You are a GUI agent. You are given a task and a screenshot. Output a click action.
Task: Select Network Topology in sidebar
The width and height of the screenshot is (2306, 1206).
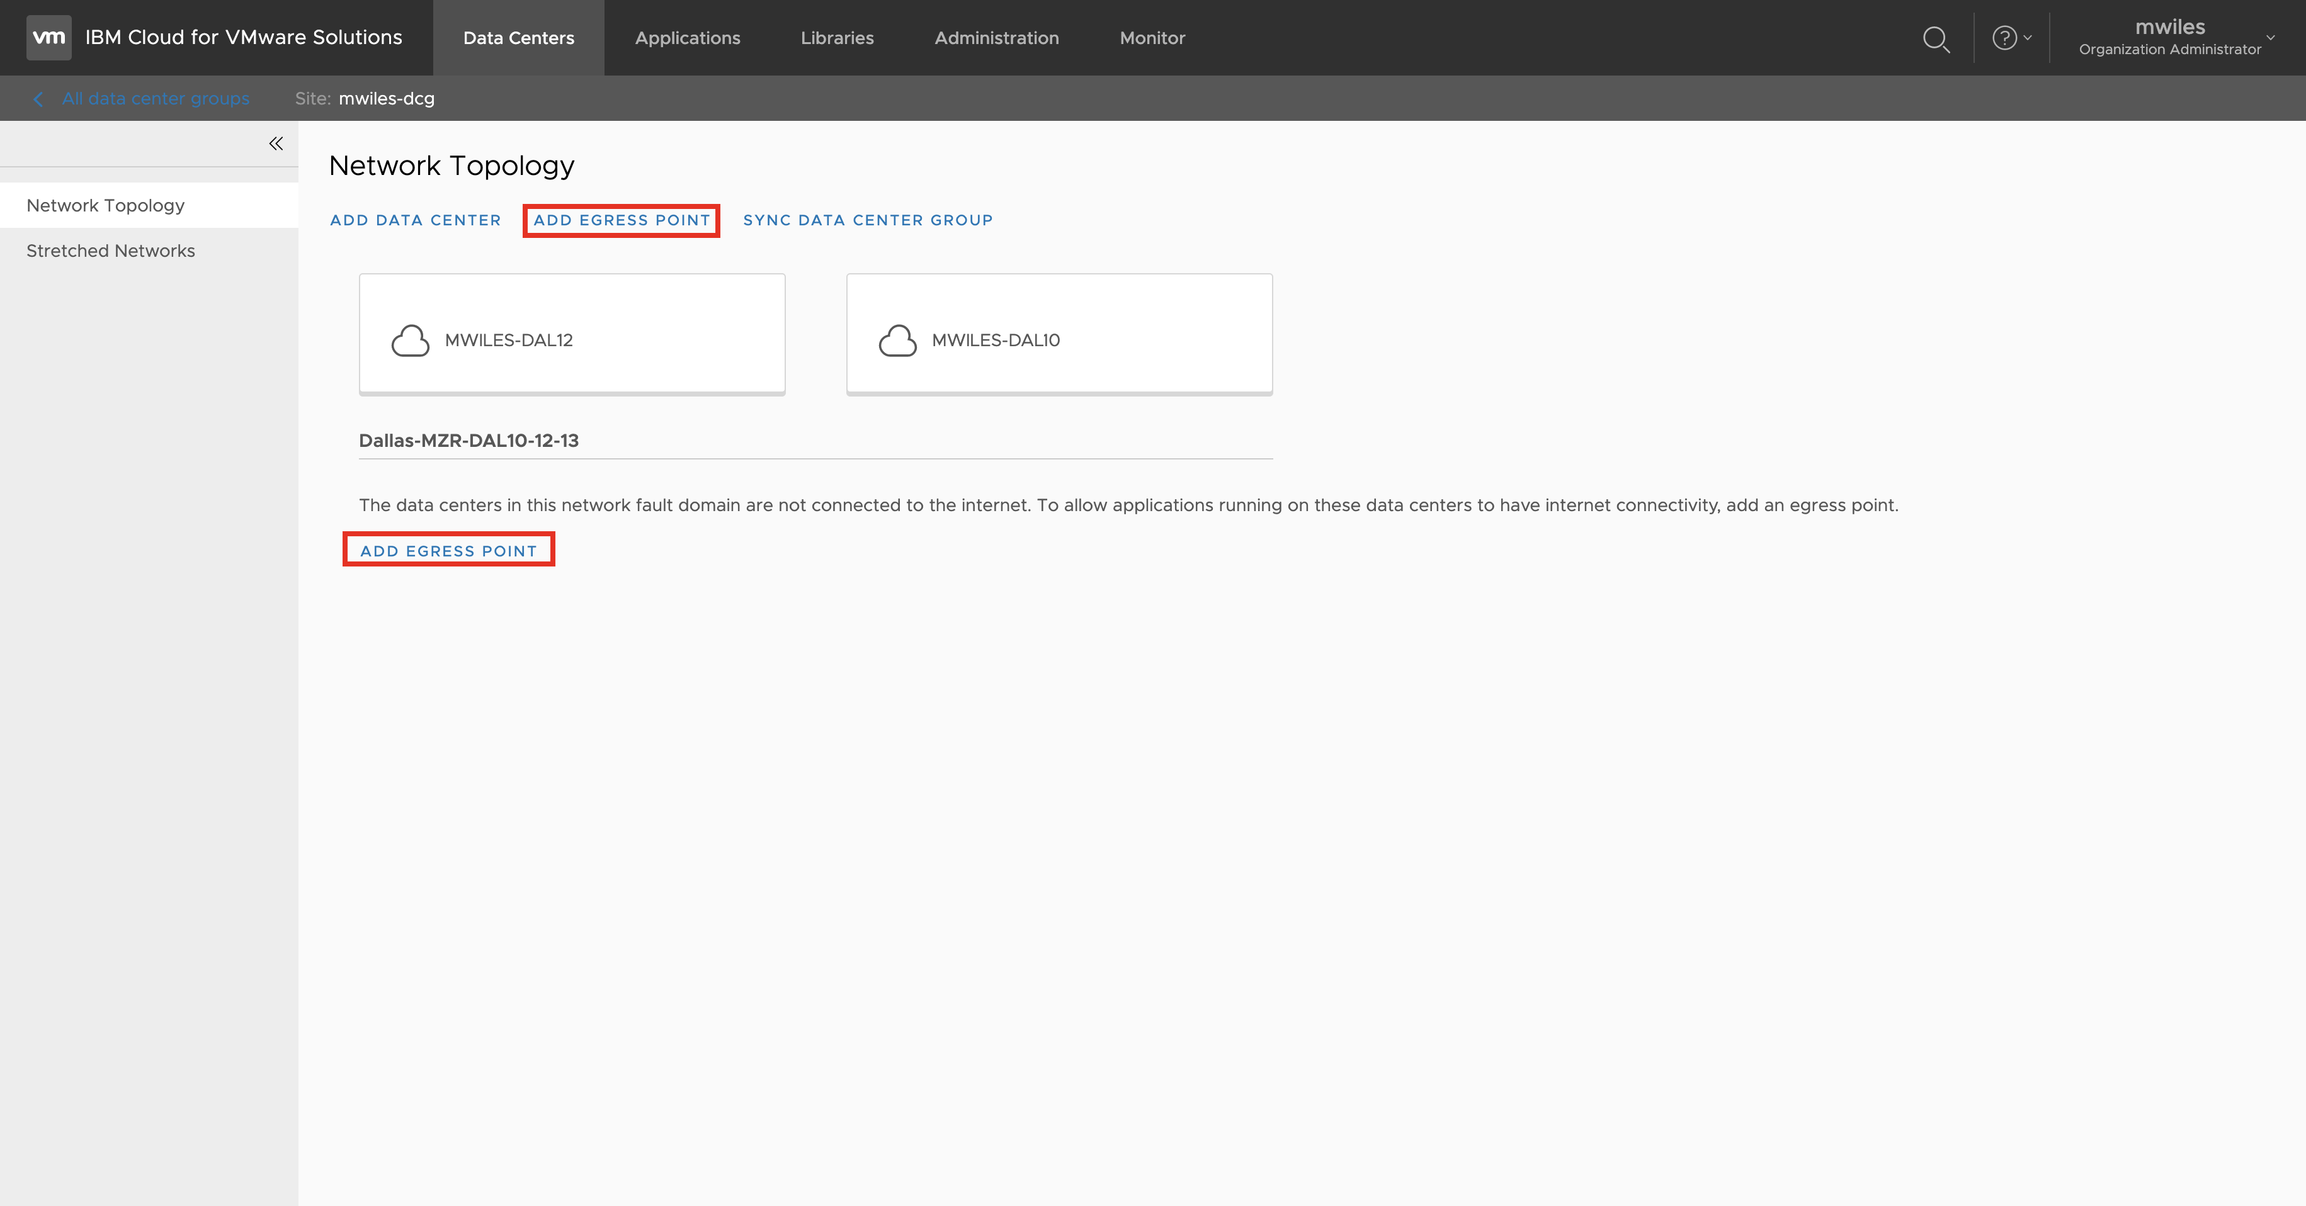106,206
